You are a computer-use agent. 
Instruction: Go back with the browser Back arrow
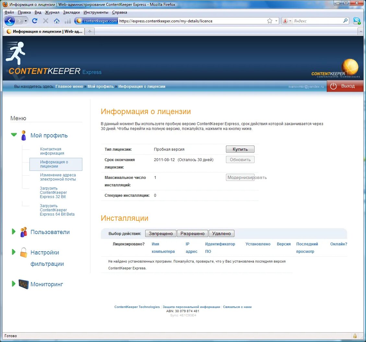pos(10,21)
